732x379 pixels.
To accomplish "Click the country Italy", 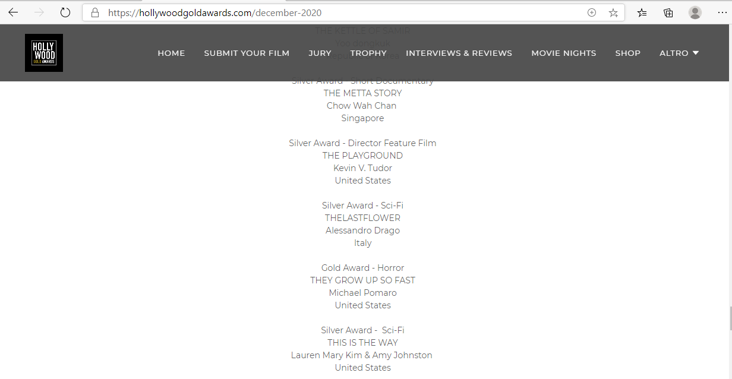I will [x=362, y=243].
